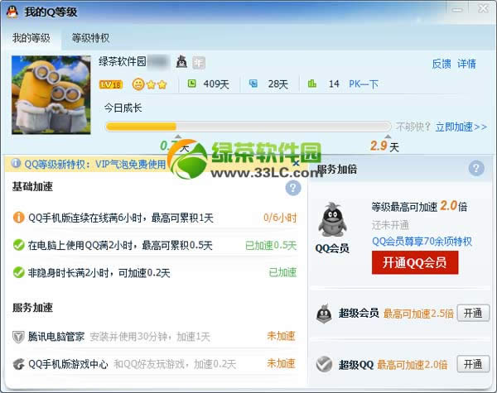Image resolution: width=497 pixels, height=393 pixels.
Task: Click the QQ会员 penguin icon
Action: click(332, 220)
